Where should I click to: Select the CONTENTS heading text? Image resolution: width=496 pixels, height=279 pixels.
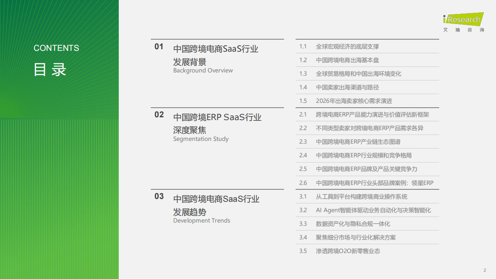tap(56, 48)
